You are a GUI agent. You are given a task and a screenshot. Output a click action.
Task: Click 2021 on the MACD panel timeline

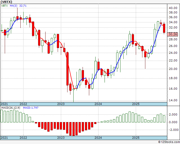(4, 138)
